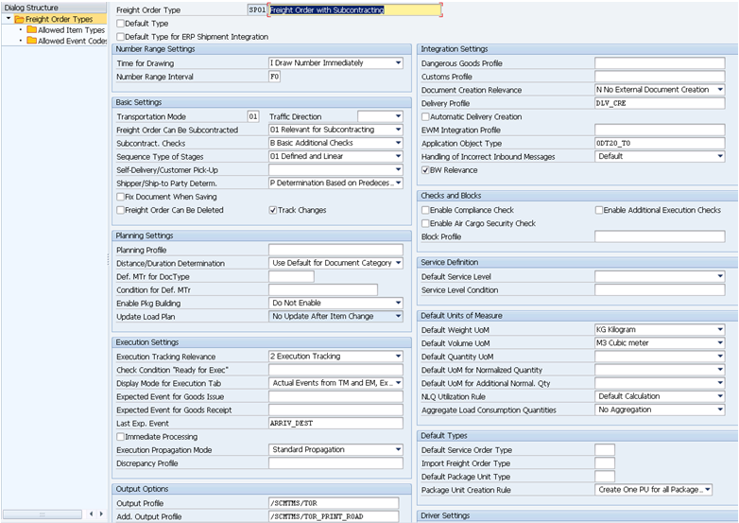Click the Allowed Item Types folder icon

(31, 29)
